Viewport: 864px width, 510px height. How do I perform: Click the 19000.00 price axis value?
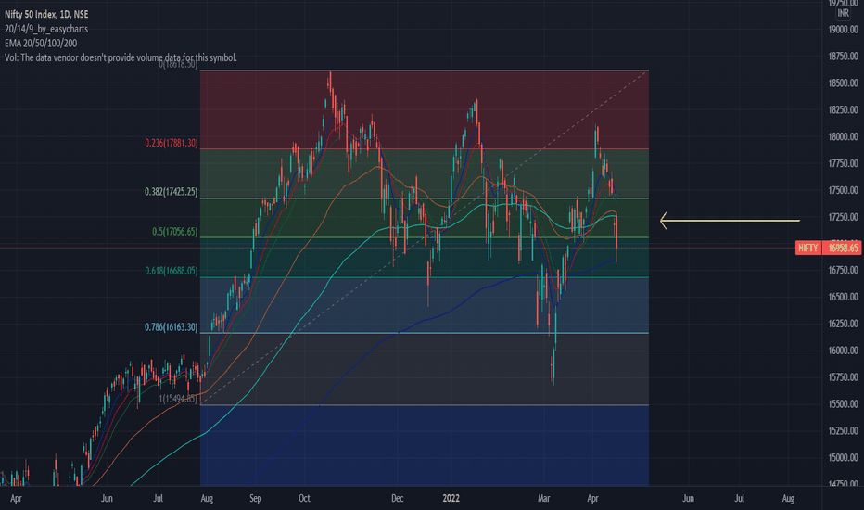843,30
